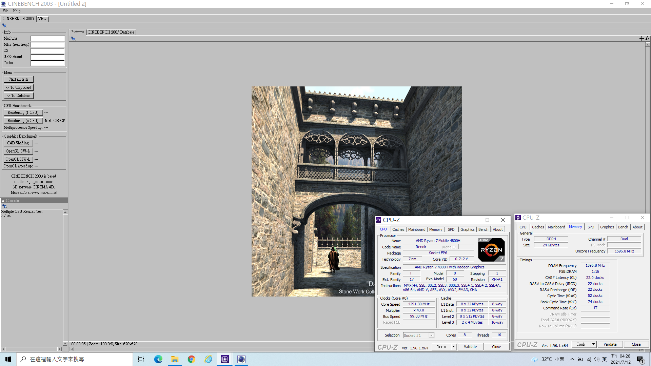Click the pin icon below the CINEBENCH 2003 tab
The width and height of the screenshot is (651, 366).
[4, 25]
